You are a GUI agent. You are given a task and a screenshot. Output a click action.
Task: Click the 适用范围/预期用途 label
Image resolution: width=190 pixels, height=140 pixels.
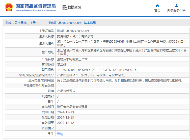tap(41, 80)
